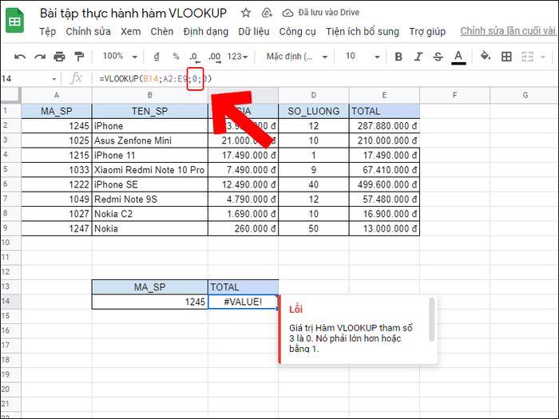Image resolution: width=559 pixels, height=419 pixels.
Task: Select column D header
Action: pyautogui.click(x=313, y=95)
